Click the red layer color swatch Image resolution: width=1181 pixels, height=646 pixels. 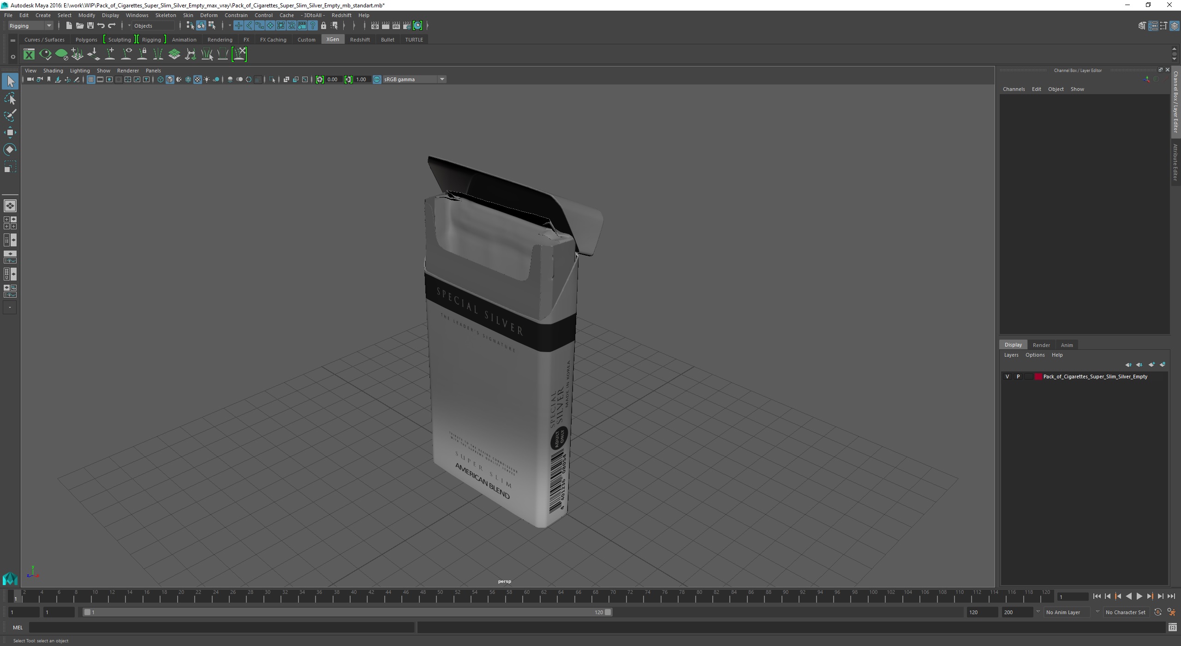click(1038, 377)
